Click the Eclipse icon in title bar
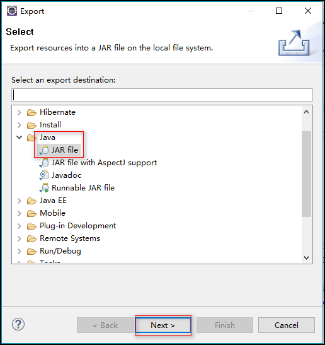 click(x=12, y=11)
